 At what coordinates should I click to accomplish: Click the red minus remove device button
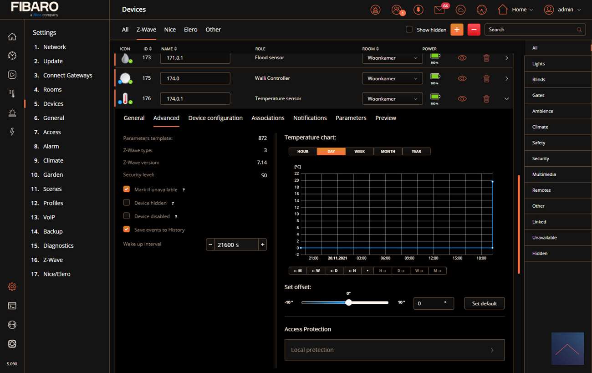pos(474,30)
